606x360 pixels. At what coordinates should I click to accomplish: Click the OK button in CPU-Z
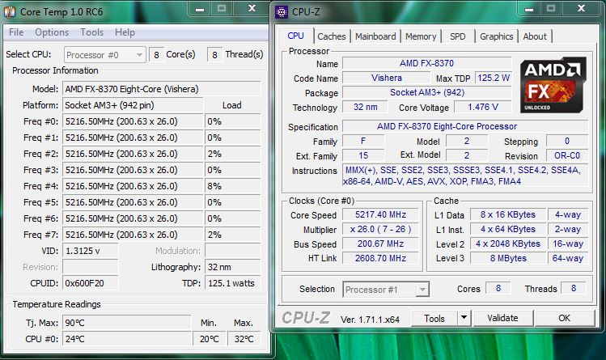[x=564, y=318]
